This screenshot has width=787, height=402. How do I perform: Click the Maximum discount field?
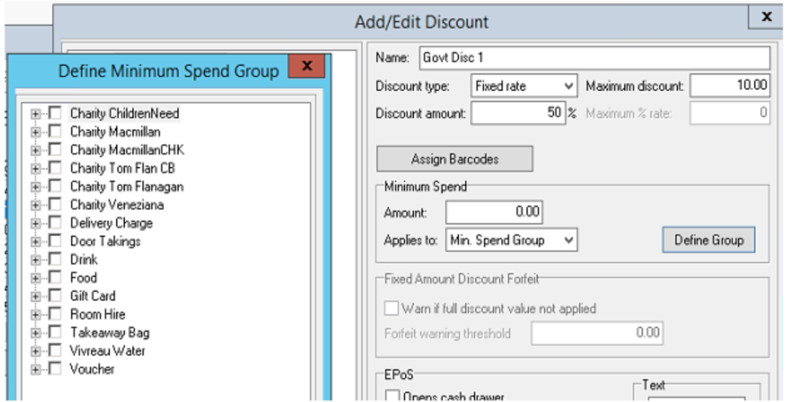coord(730,86)
